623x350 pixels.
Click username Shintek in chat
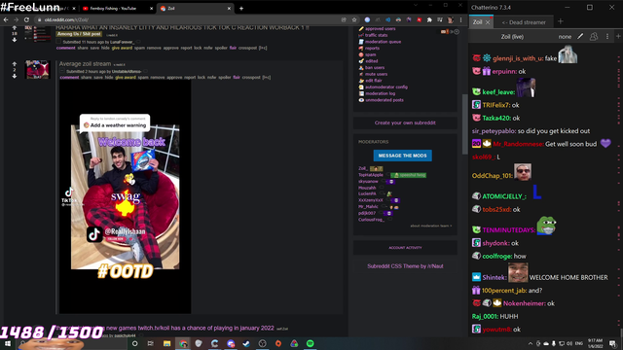(494, 277)
